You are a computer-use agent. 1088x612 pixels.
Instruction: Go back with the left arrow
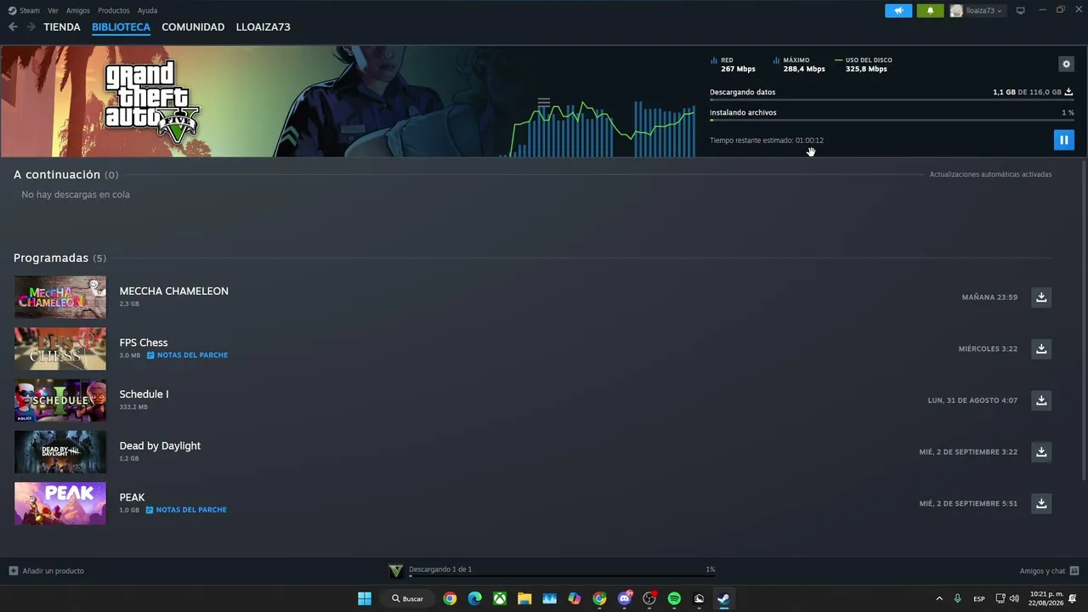(x=13, y=27)
